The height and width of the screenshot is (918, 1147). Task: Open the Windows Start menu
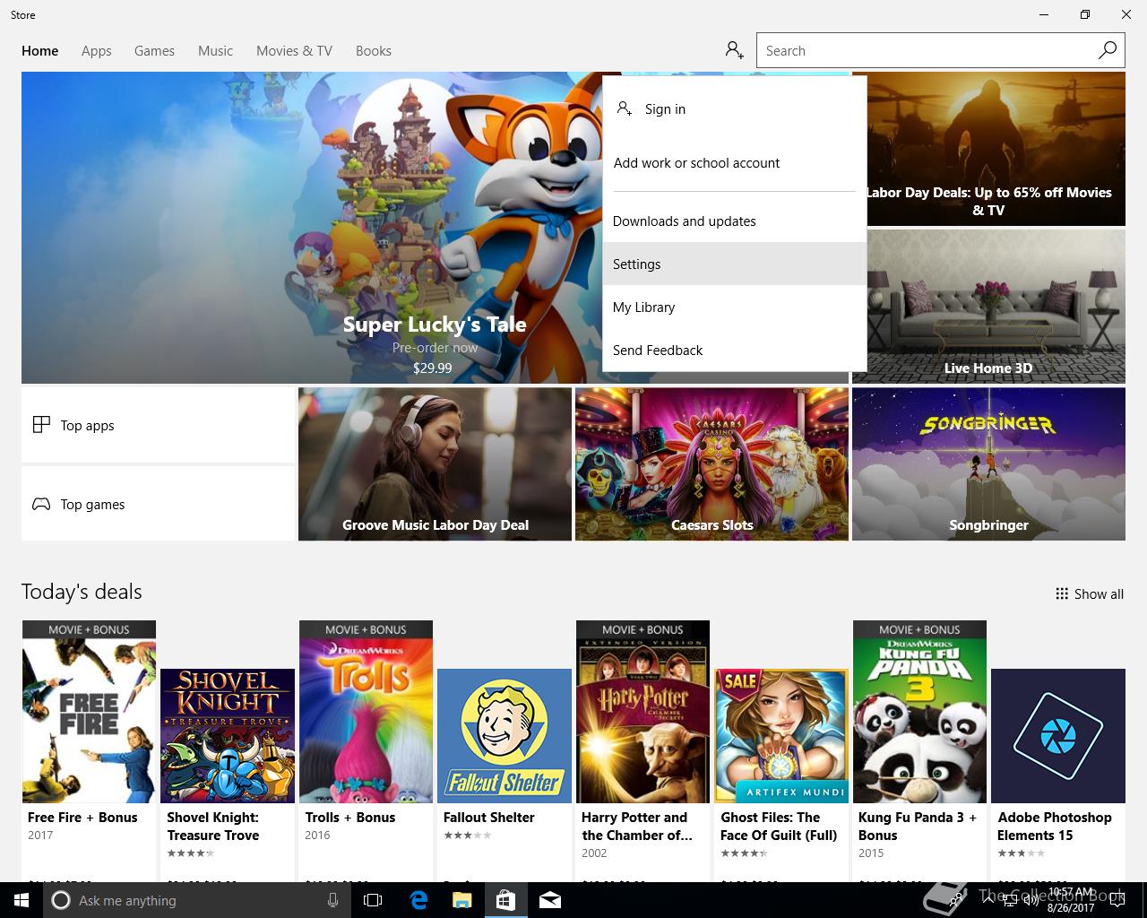tap(21, 900)
